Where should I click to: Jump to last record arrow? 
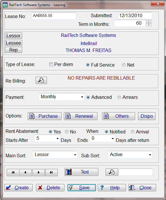pyautogui.click(x=51, y=172)
